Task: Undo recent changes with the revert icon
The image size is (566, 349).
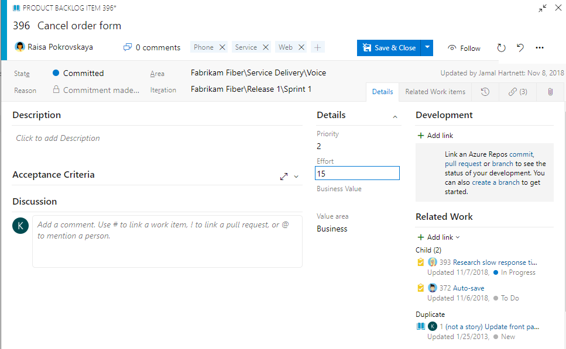Action: pyautogui.click(x=520, y=48)
